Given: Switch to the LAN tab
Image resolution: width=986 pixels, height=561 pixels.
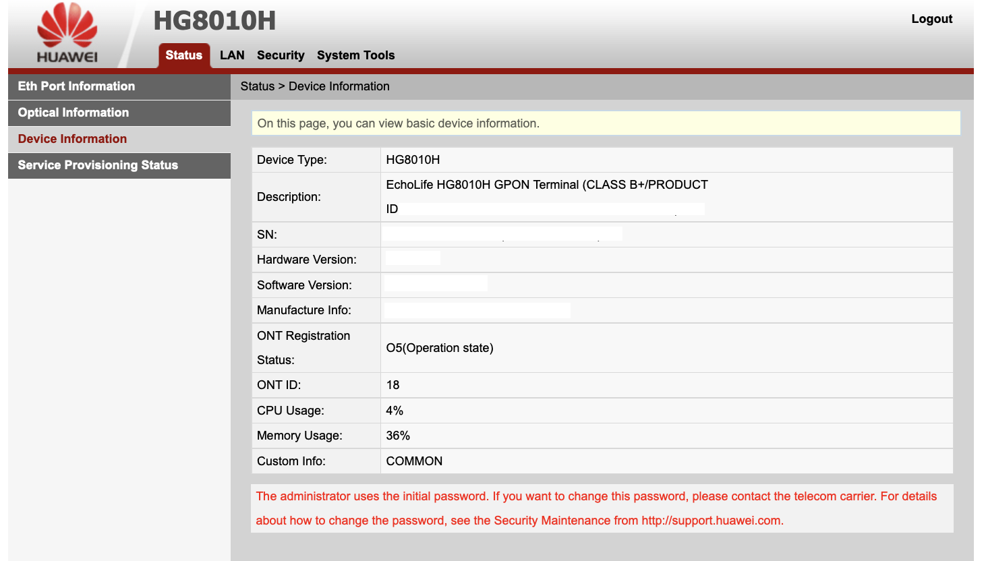Looking at the screenshot, I should (x=232, y=55).
